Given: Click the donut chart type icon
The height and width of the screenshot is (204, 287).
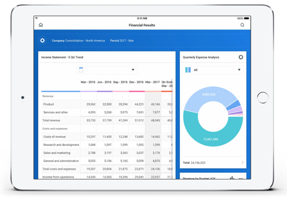Looking at the screenshot, I should pyautogui.click(x=240, y=57).
